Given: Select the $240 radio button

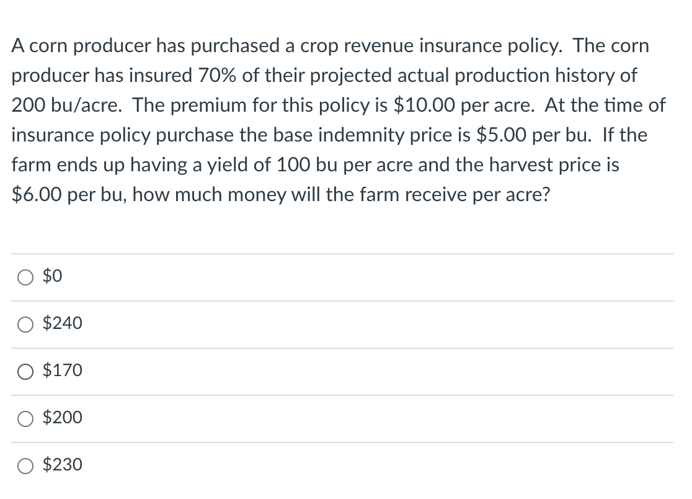Looking at the screenshot, I should 27,324.
